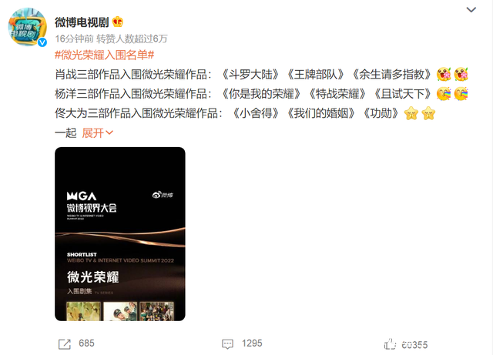493x355 pixels.
Task: Click the first star emoji after 功勋
Action: [x=411, y=113]
